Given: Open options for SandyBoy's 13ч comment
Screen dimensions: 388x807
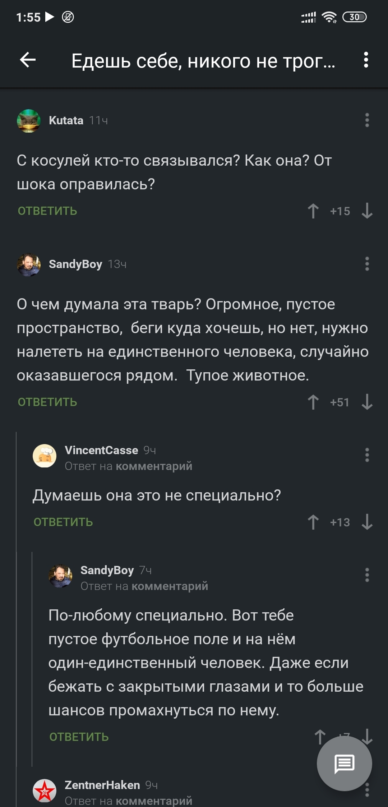Looking at the screenshot, I should [x=367, y=264].
